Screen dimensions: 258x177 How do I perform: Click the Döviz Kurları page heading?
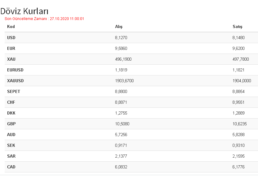24,11
